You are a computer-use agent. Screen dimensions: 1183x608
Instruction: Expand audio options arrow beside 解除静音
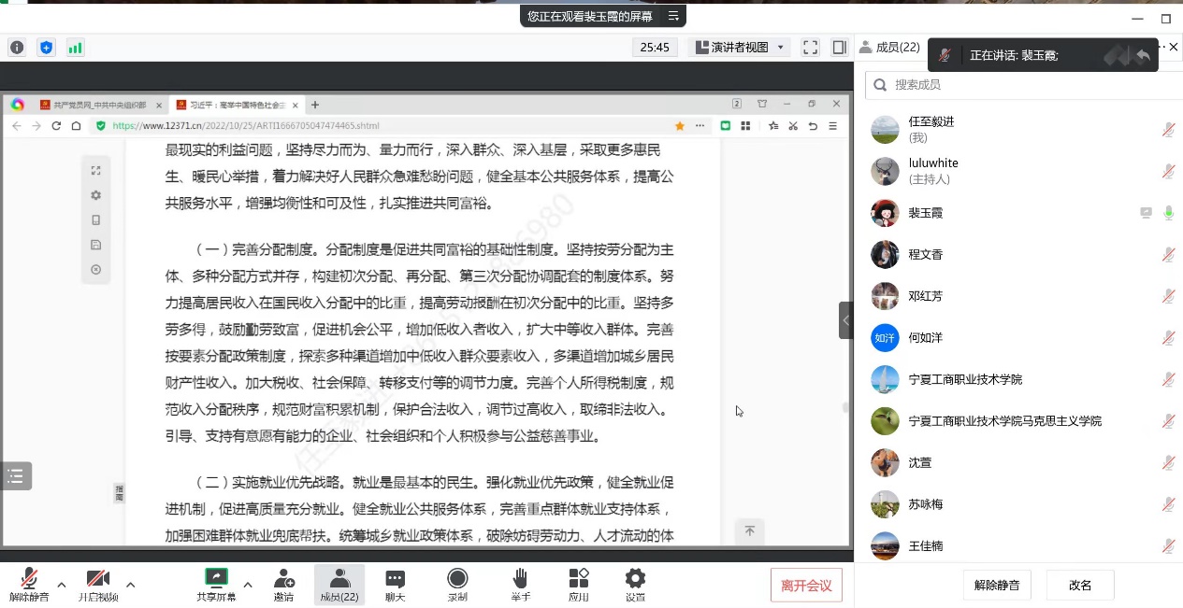(62, 585)
